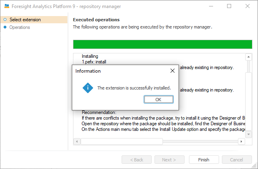The width and height of the screenshot is (258, 169).
Task: Go back with the Back button
Action: click(x=136, y=160)
